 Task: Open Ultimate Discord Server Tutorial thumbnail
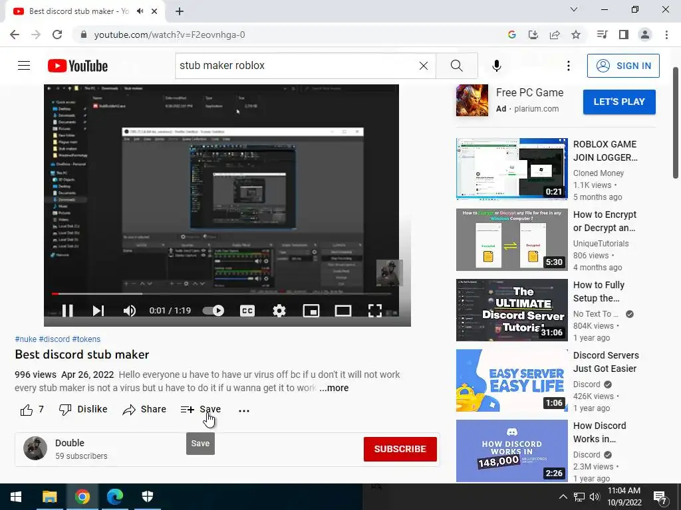click(511, 310)
